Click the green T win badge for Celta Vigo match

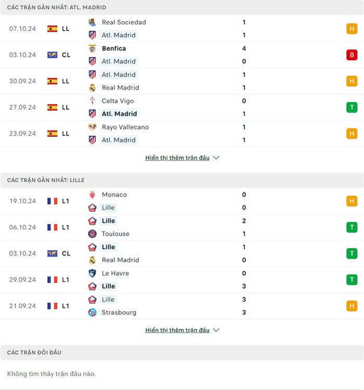[352, 108]
